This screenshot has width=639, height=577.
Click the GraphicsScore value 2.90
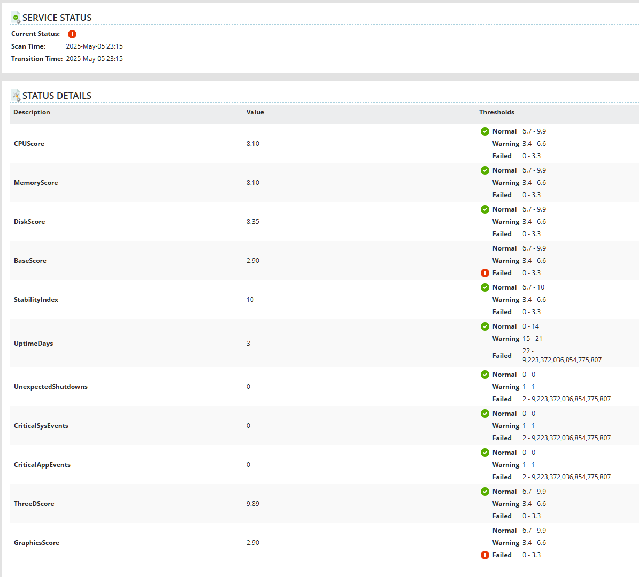[253, 543]
